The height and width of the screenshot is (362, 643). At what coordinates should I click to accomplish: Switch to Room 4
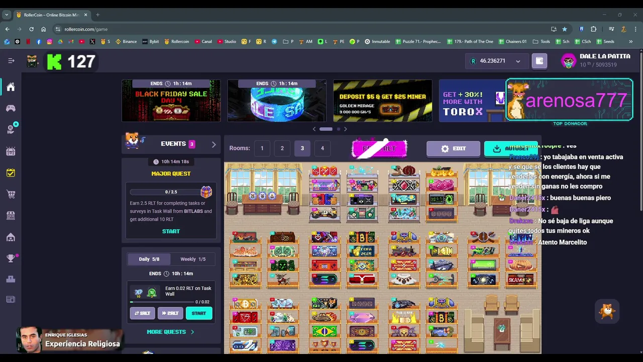tap(322, 148)
